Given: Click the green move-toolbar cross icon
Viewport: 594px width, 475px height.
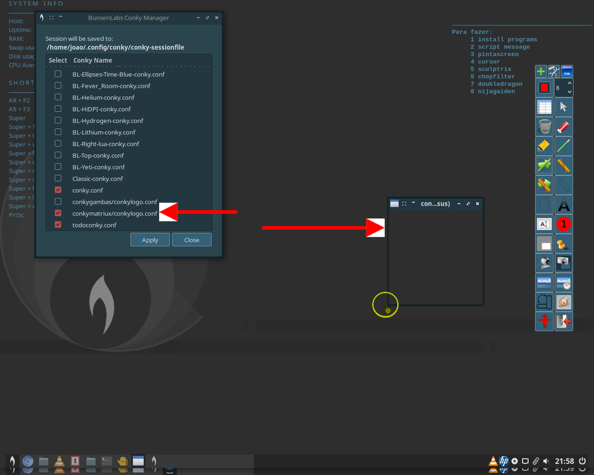Looking at the screenshot, I should pos(541,71).
